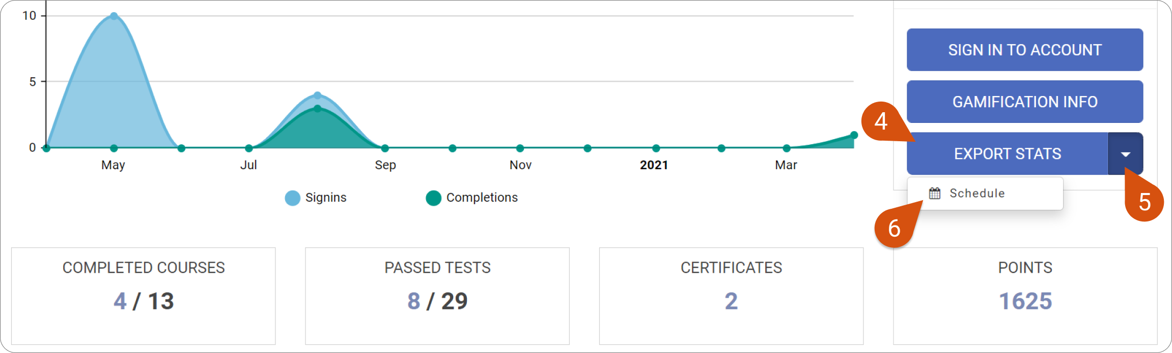Toggle the Completions legend series

[x=472, y=198]
